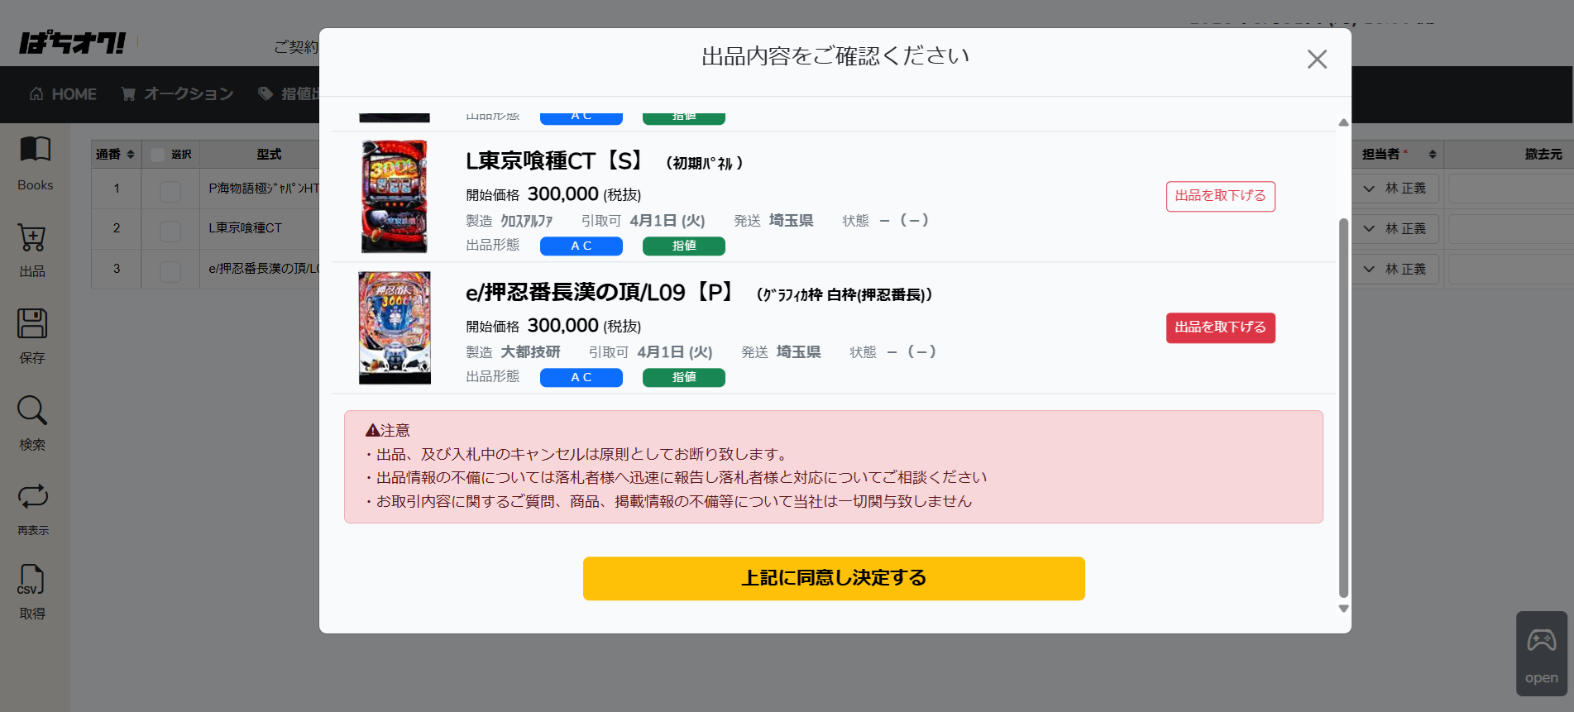1574x712 pixels.
Task: Click 指値 badge for L東京喰種CT
Action: pyautogui.click(x=684, y=246)
